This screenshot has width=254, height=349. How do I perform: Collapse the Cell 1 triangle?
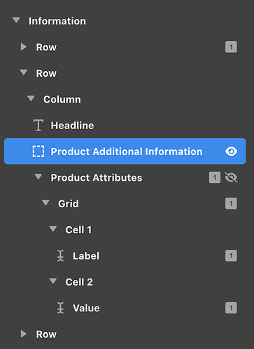point(53,229)
